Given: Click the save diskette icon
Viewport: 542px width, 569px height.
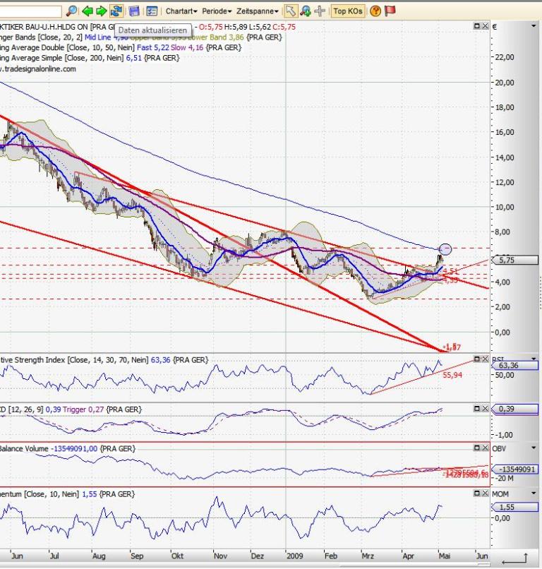Looking at the screenshot, I should coord(134,11).
